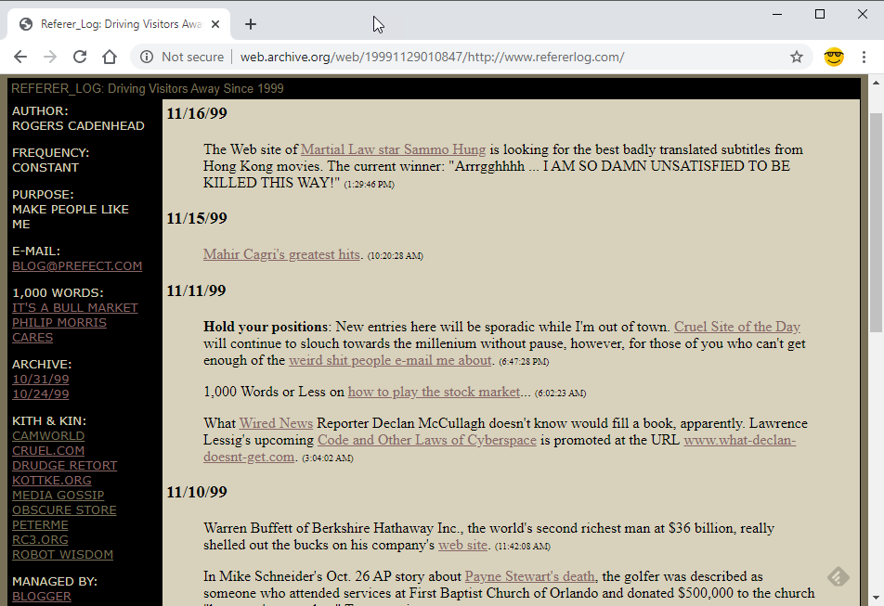Image resolution: width=884 pixels, height=606 pixels.
Task: Maximize the browser window
Action: coord(820,14)
